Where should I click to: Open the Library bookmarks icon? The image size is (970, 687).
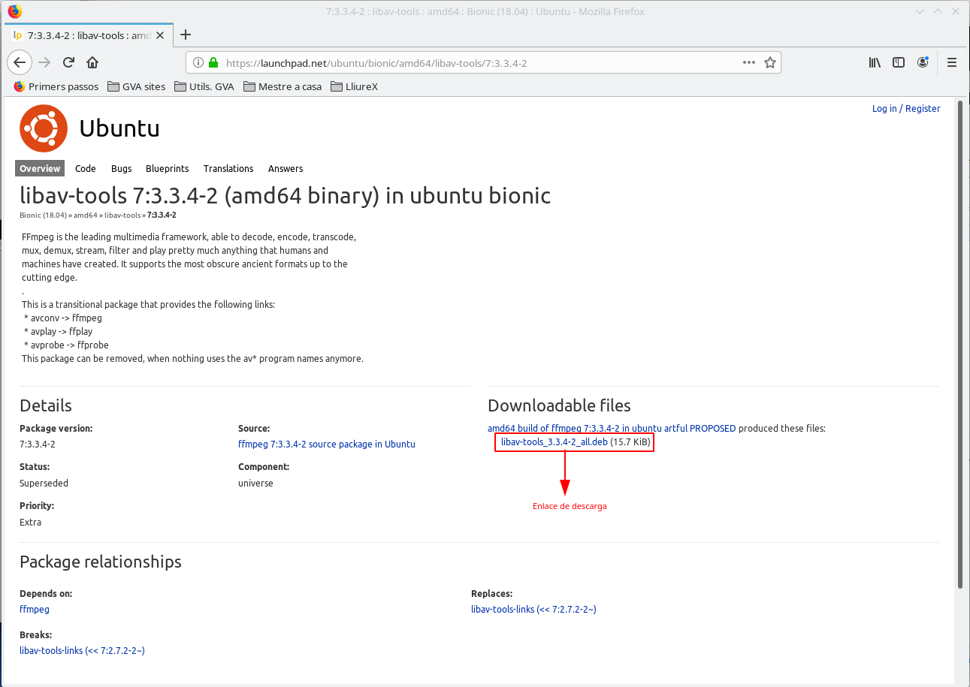tap(875, 62)
